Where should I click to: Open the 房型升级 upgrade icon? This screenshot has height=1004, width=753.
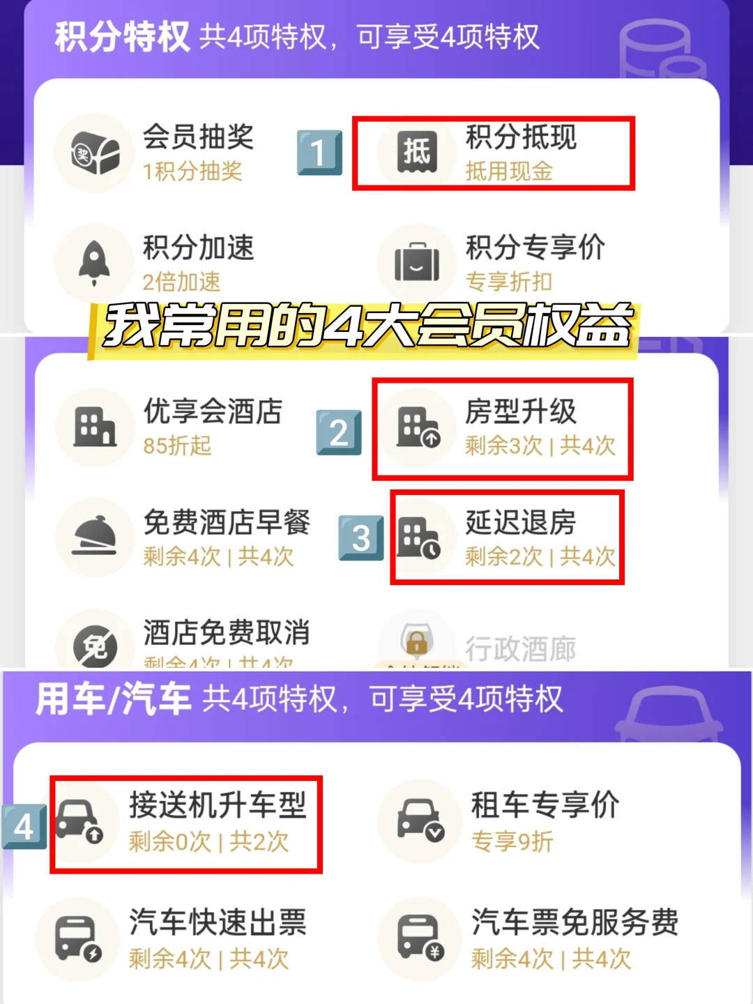(417, 427)
